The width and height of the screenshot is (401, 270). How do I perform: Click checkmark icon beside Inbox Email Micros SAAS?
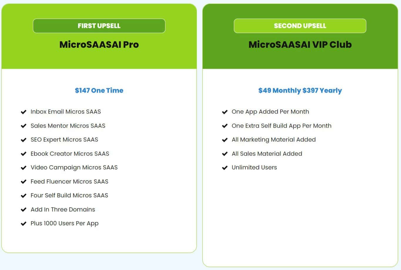coord(24,112)
